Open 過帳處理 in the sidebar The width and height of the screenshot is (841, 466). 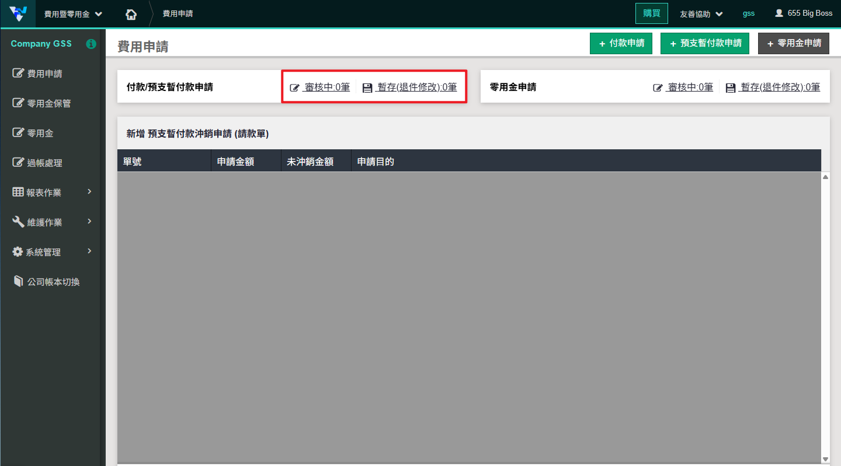pyautogui.click(x=44, y=163)
